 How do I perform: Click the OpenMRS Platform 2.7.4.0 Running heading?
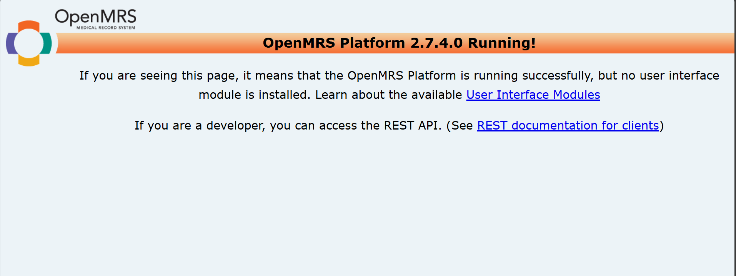tap(399, 43)
